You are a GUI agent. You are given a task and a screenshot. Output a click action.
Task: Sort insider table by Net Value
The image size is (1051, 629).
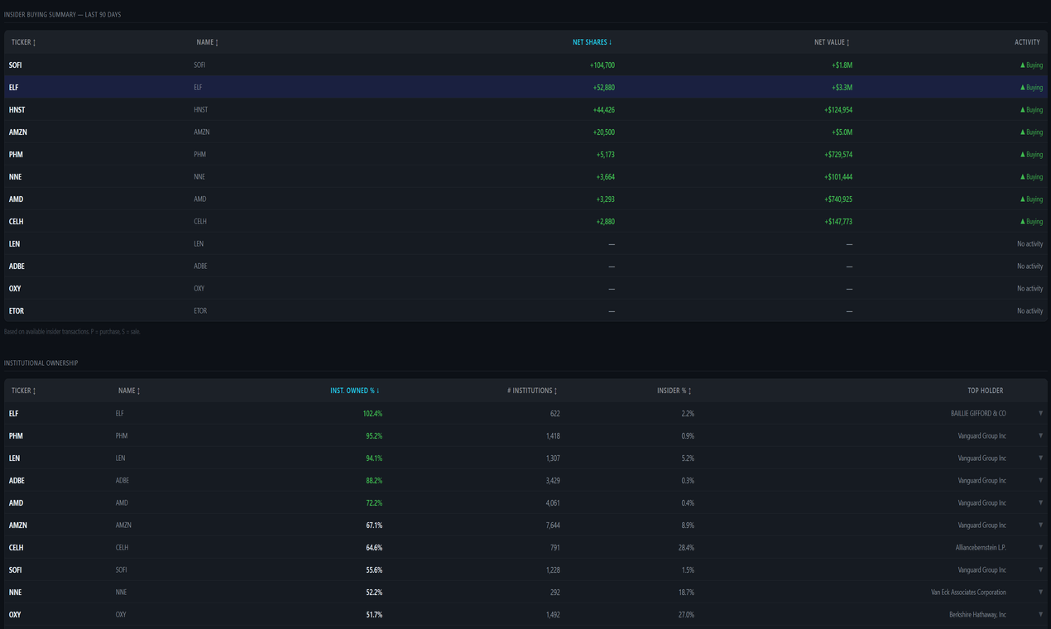coord(832,42)
